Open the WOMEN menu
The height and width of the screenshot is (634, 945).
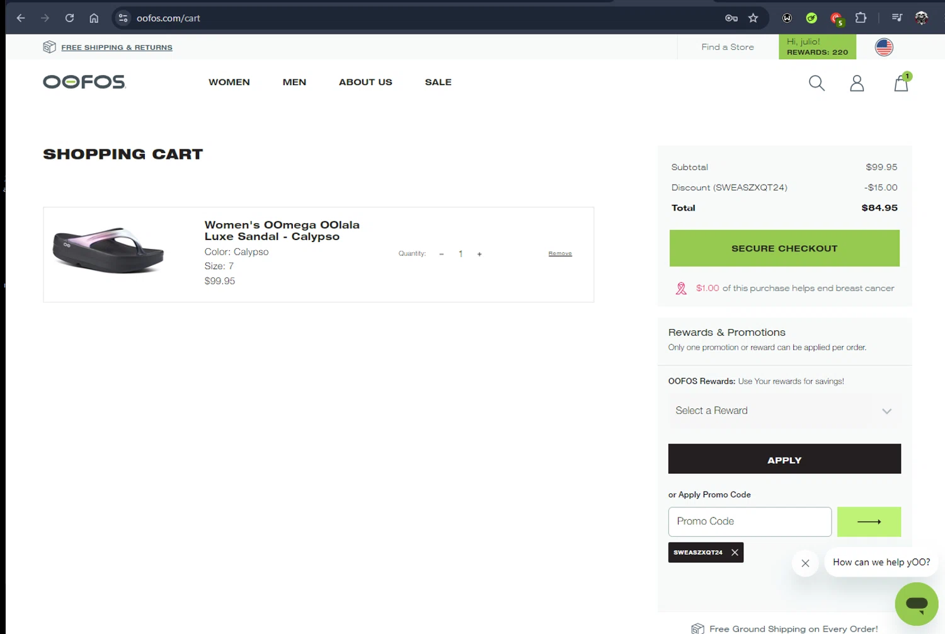(229, 82)
